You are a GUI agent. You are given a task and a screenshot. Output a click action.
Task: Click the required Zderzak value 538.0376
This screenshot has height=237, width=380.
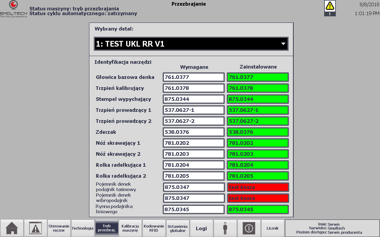point(194,132)
